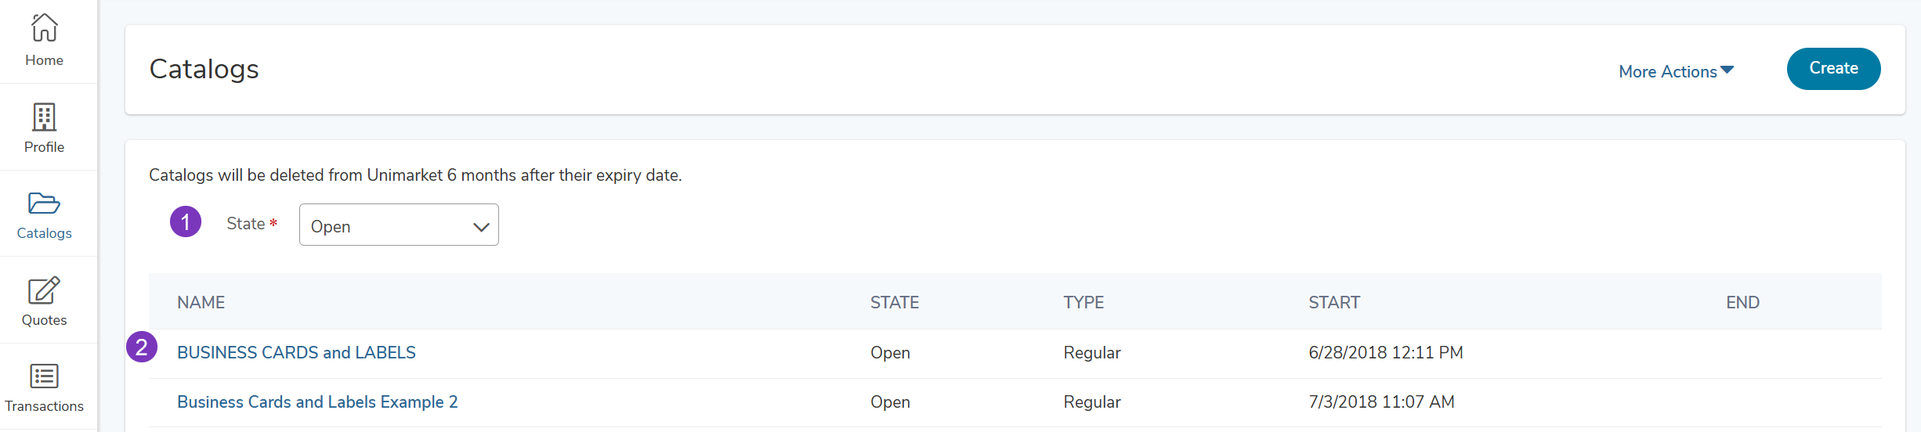This screenshot has width=1921, height=432.
Task: Click the More Actions caret arrow
Action: [1727, 70]
